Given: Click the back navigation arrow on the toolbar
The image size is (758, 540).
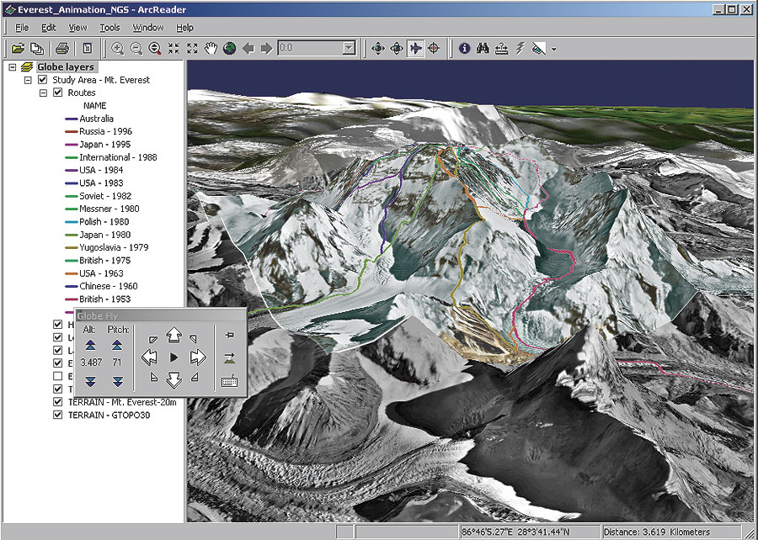Looking at the screenshot, I should click(248, 48).
